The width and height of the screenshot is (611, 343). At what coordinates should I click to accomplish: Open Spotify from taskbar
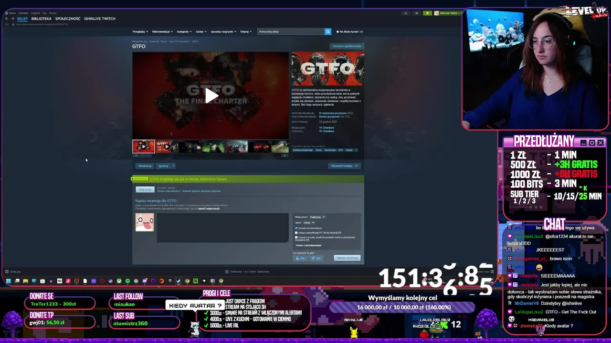(127, 281)
